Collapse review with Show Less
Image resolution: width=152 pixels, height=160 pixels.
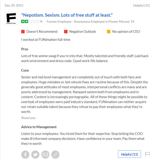[x=28, y=118]
